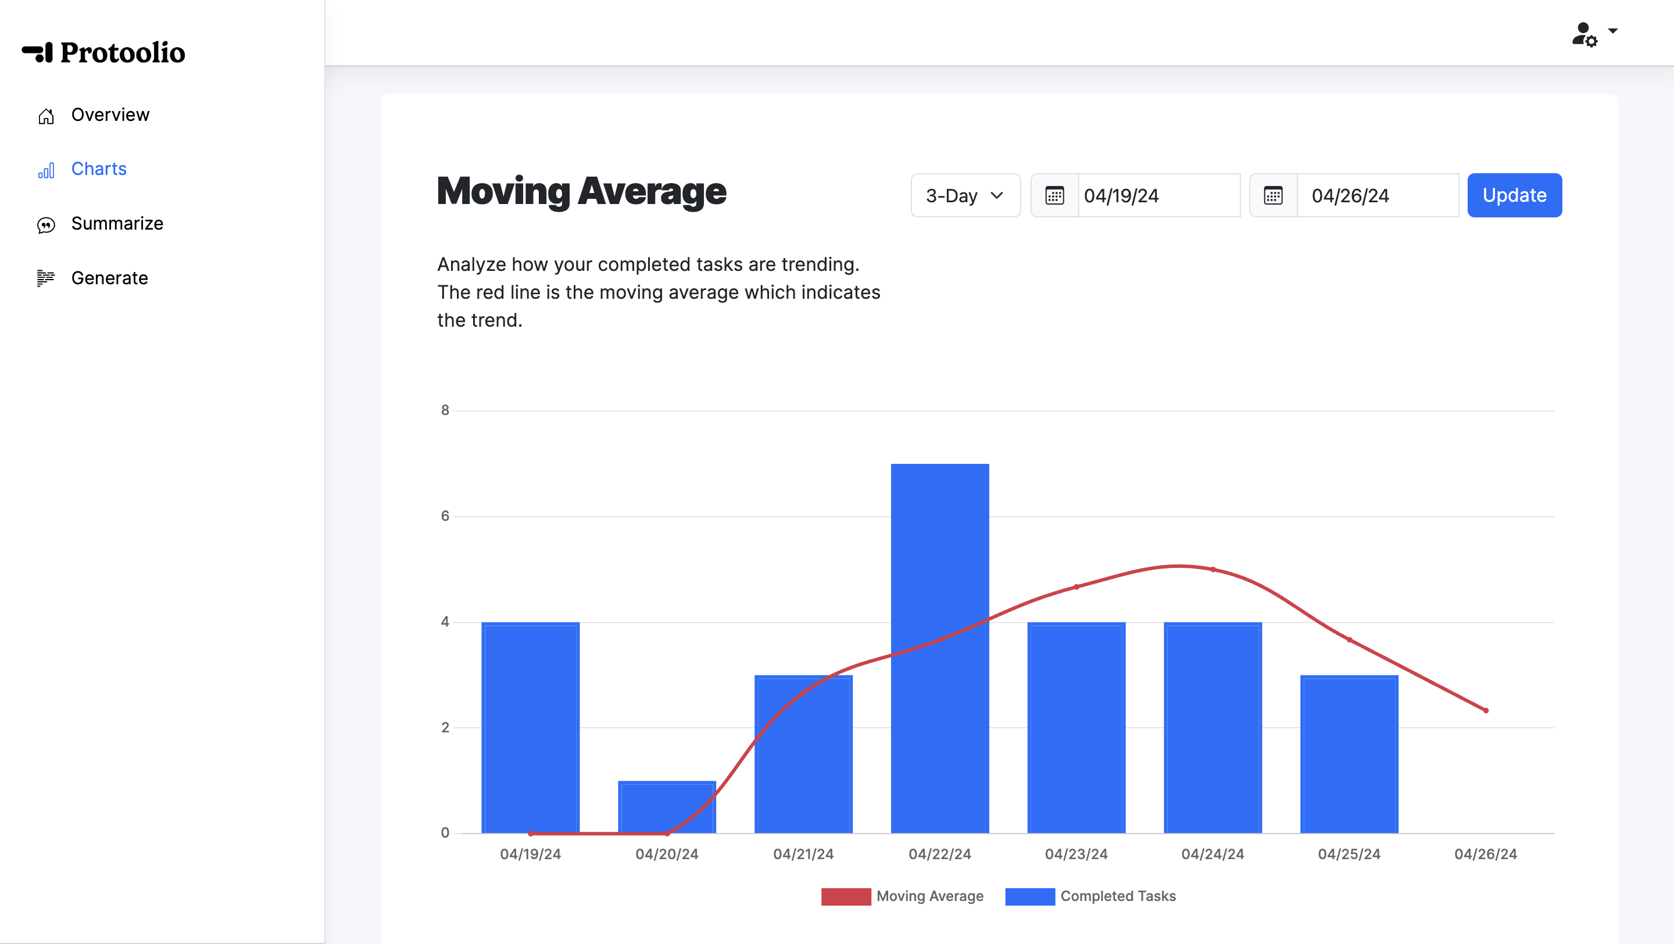Click moving average point at 04/26/24
Screen dimensions: 1674x944
pos(1486,710)
